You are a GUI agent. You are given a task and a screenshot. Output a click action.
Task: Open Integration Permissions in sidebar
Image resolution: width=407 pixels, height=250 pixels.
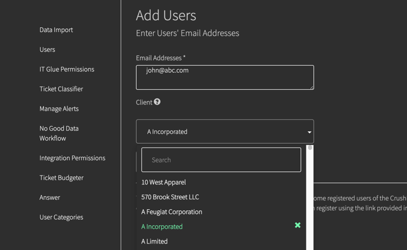[x=72, y=158]
